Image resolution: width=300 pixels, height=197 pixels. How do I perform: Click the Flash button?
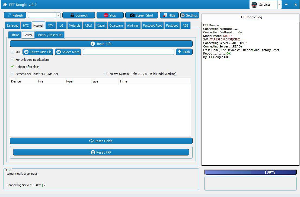click(184, 52)
